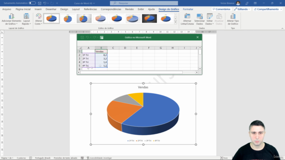
Task: Open the Alterar Cores palette
Action: click(x=39, y=19)
